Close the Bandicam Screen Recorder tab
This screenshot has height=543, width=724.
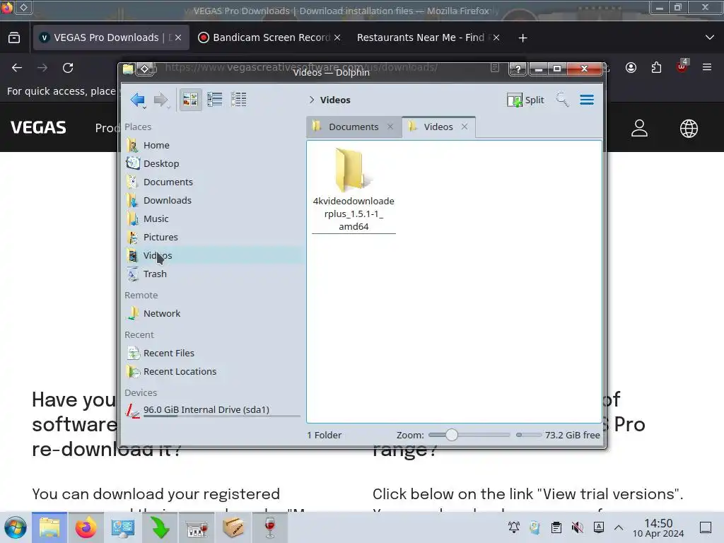[x=337, y=37]
